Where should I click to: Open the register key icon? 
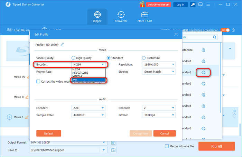193,4
